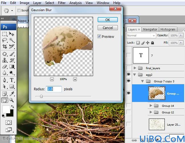185x143 pixels.
Task: Select the Slice tool
Action: click(x=12, y=46)
